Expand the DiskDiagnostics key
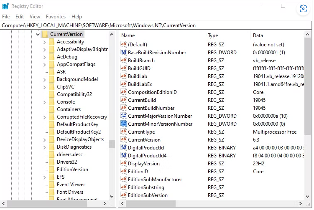The width and height of the screenshot is (314, 210). pos(44,147)
